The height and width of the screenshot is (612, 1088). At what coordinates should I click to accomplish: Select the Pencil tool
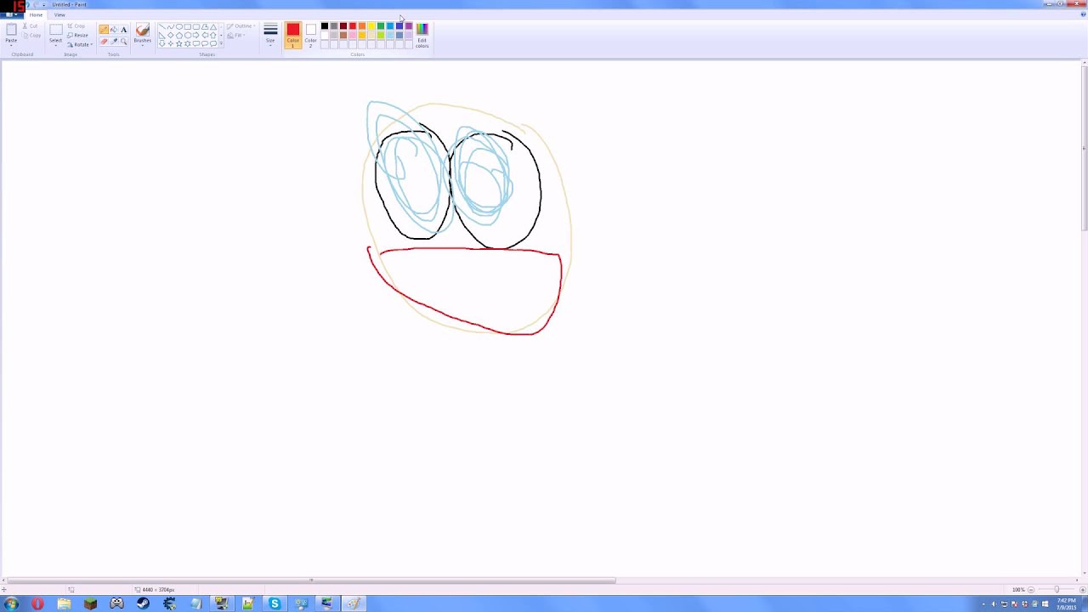click(104, 29)
